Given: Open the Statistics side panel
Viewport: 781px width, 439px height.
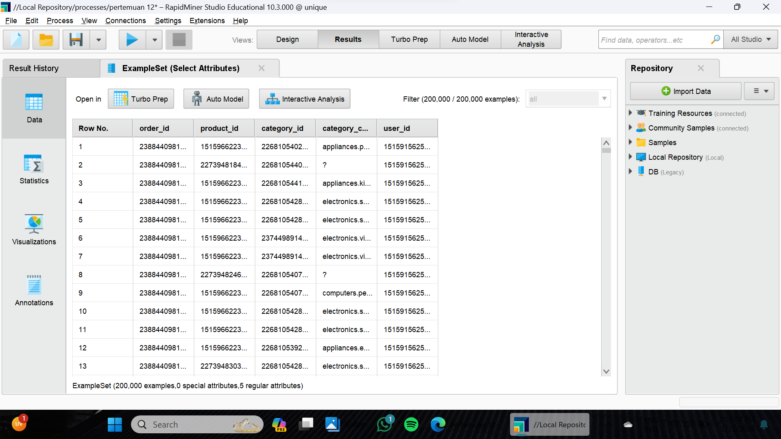Looking at the screenshot, I should pyautogui.click(x=34, y=169).
